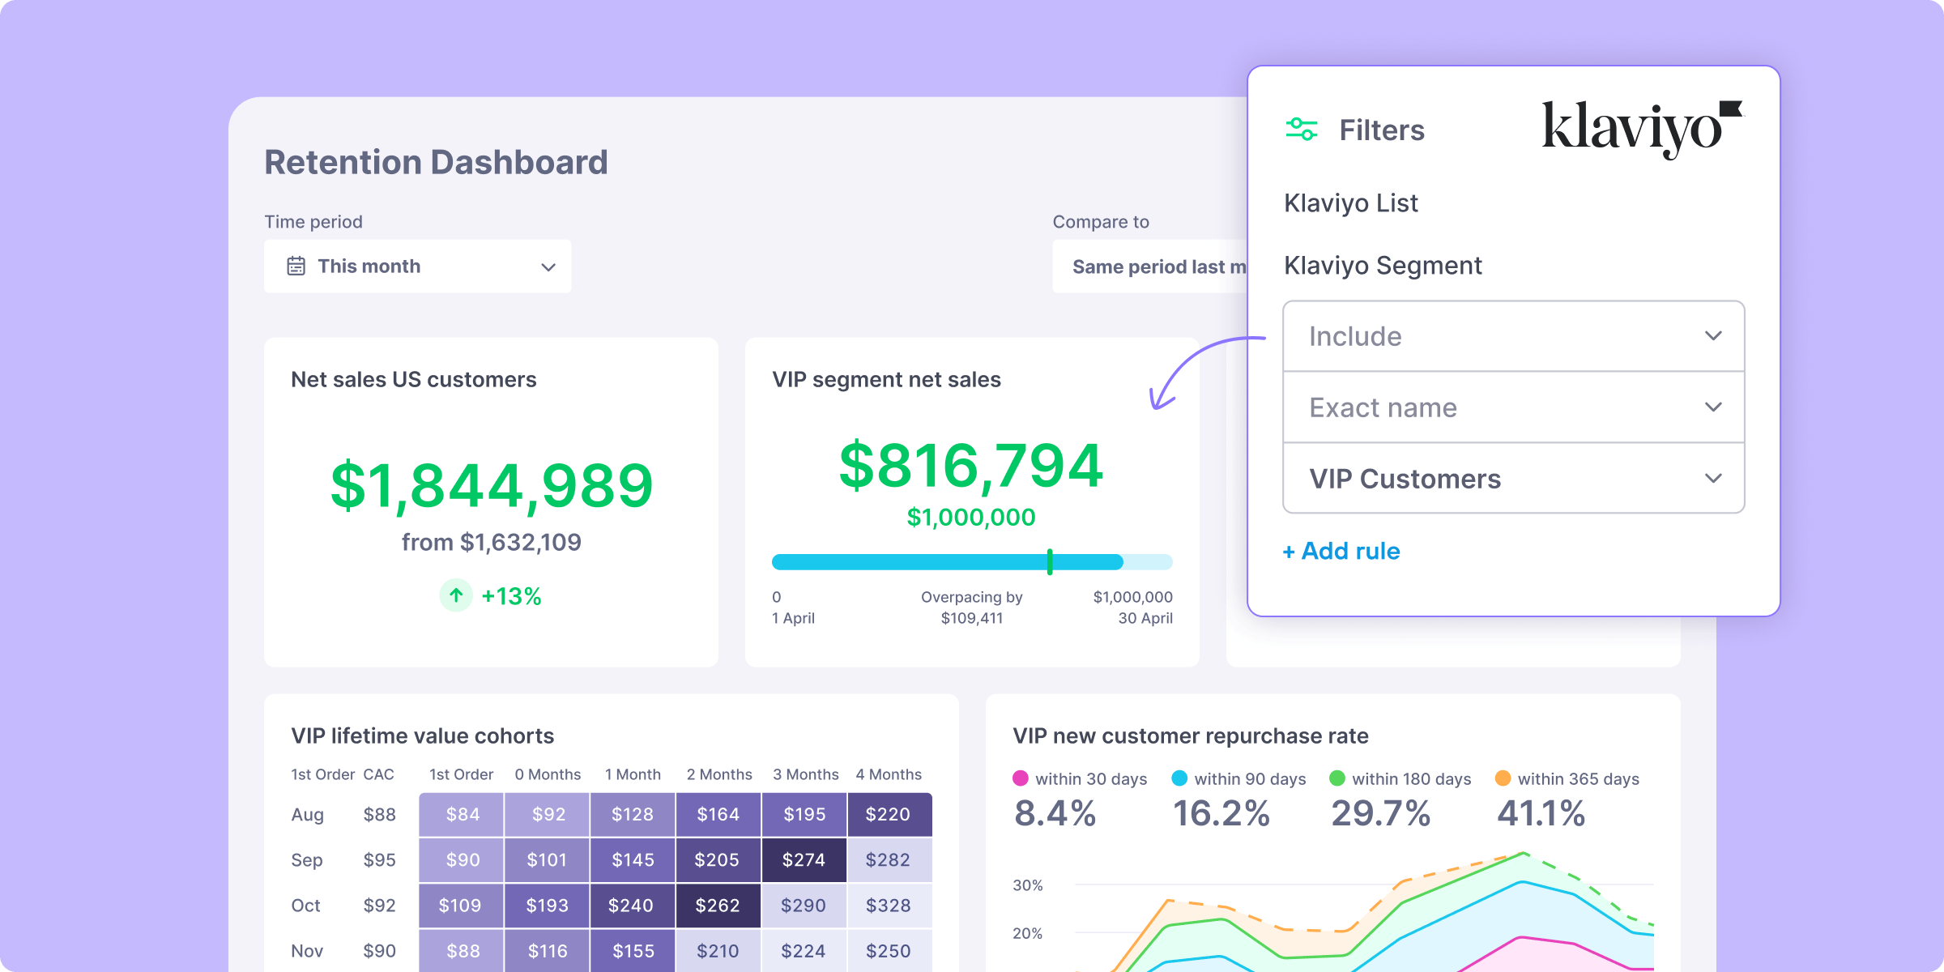Click the Filters sliders icon
Screen dimensions: 1944x972
point(1302,130)
